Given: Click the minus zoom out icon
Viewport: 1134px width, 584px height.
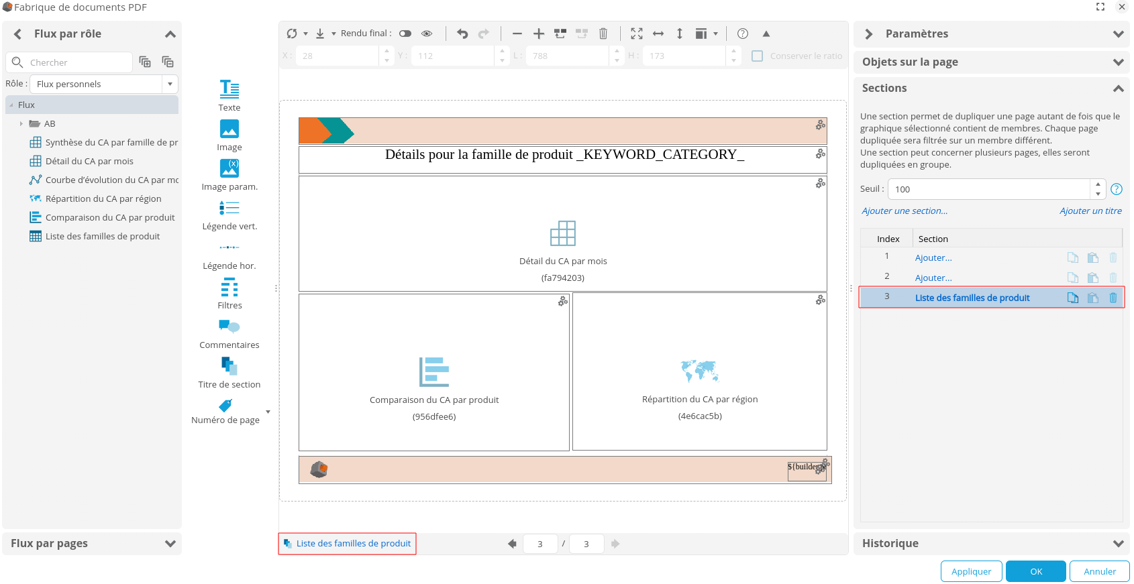Looking at the screenshot, I should click(517, 34).
